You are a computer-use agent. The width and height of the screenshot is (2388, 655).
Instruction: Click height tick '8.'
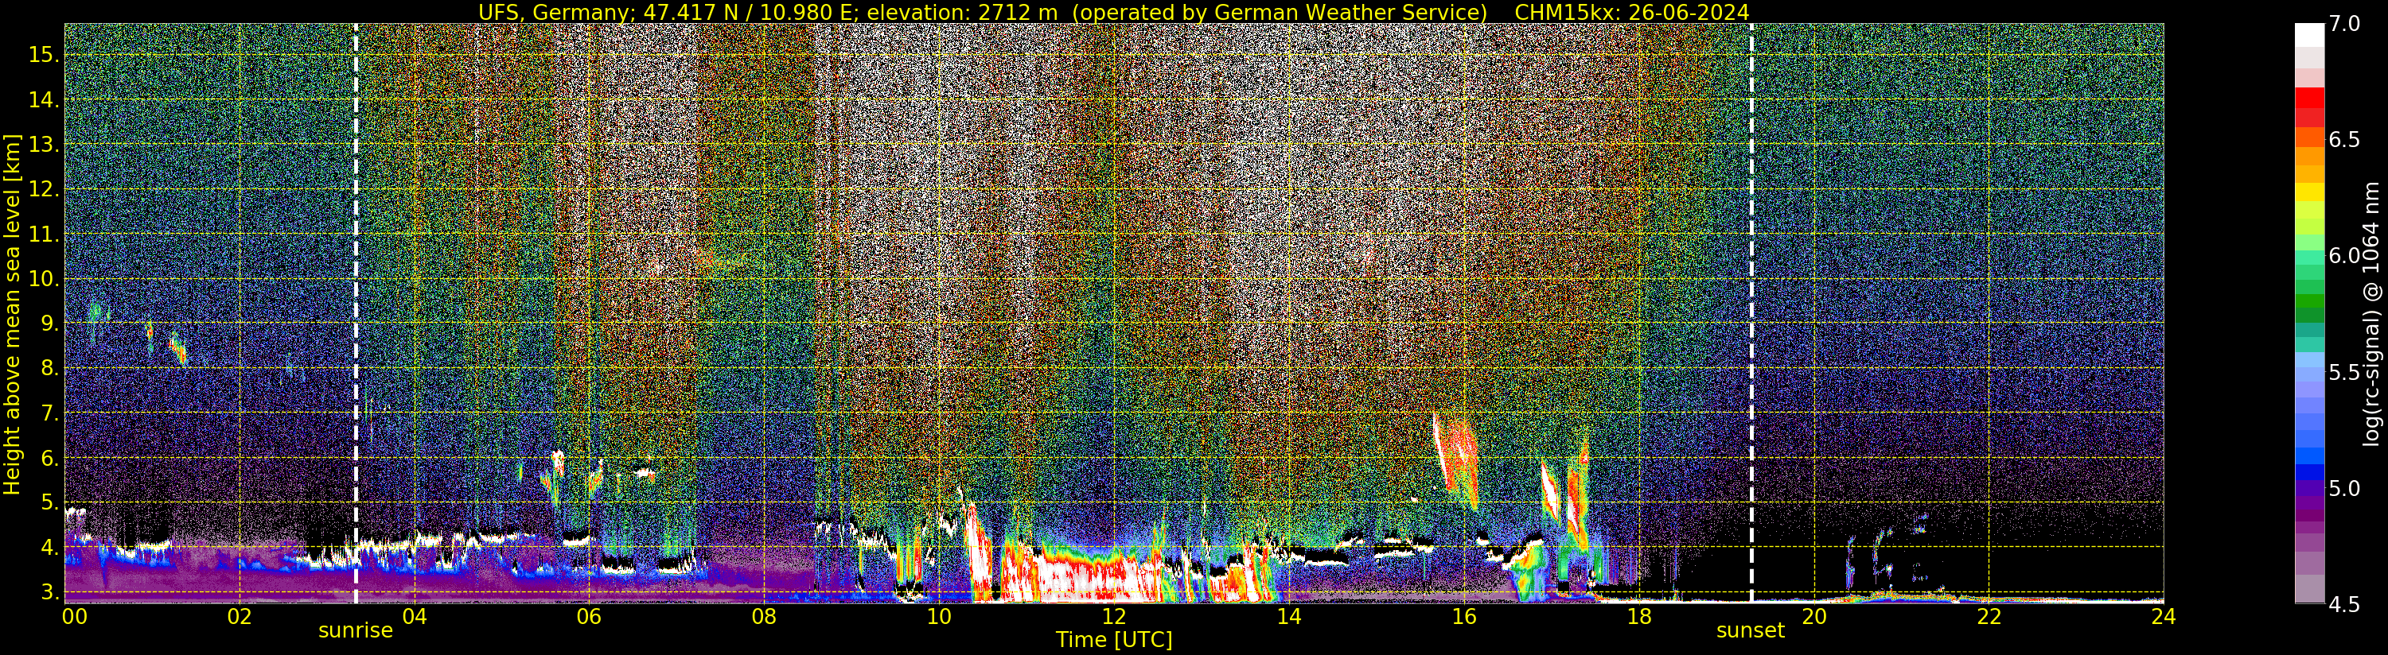pos(49,368)
